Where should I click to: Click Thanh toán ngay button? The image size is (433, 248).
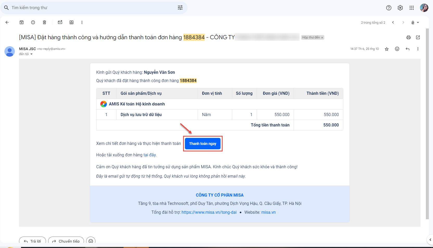203,144
